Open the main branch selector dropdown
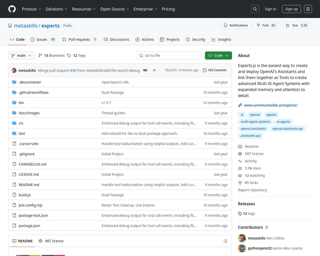 click(x=21, y=55)
